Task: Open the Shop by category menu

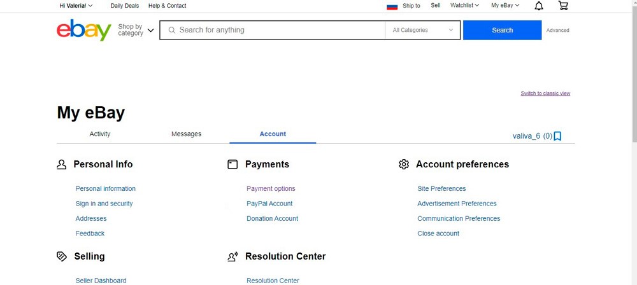Action: (136, 30)
